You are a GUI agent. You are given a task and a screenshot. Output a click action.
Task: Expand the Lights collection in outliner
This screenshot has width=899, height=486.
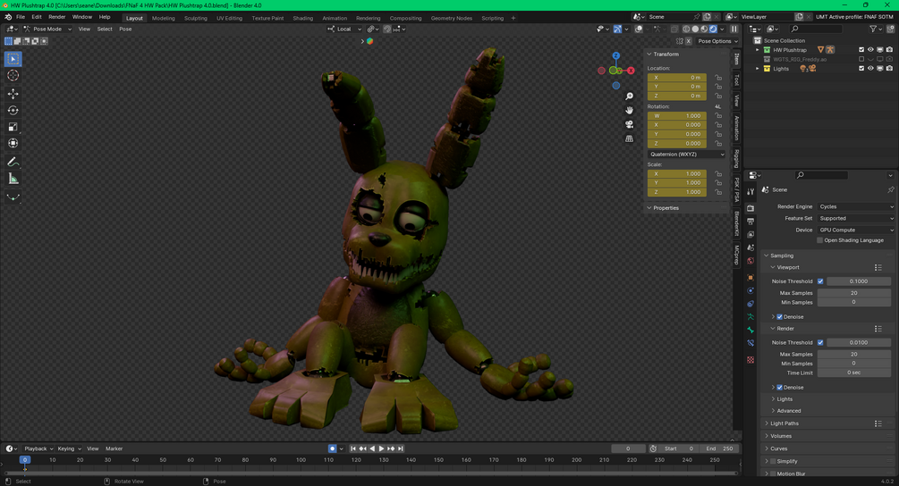tap(758, 69)
